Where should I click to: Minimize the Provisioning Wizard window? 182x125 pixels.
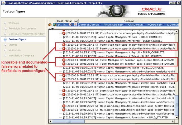171,3
